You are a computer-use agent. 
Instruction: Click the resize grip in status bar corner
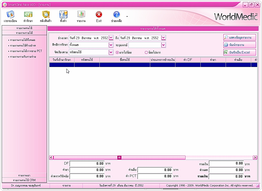click(x=258, y=186)
